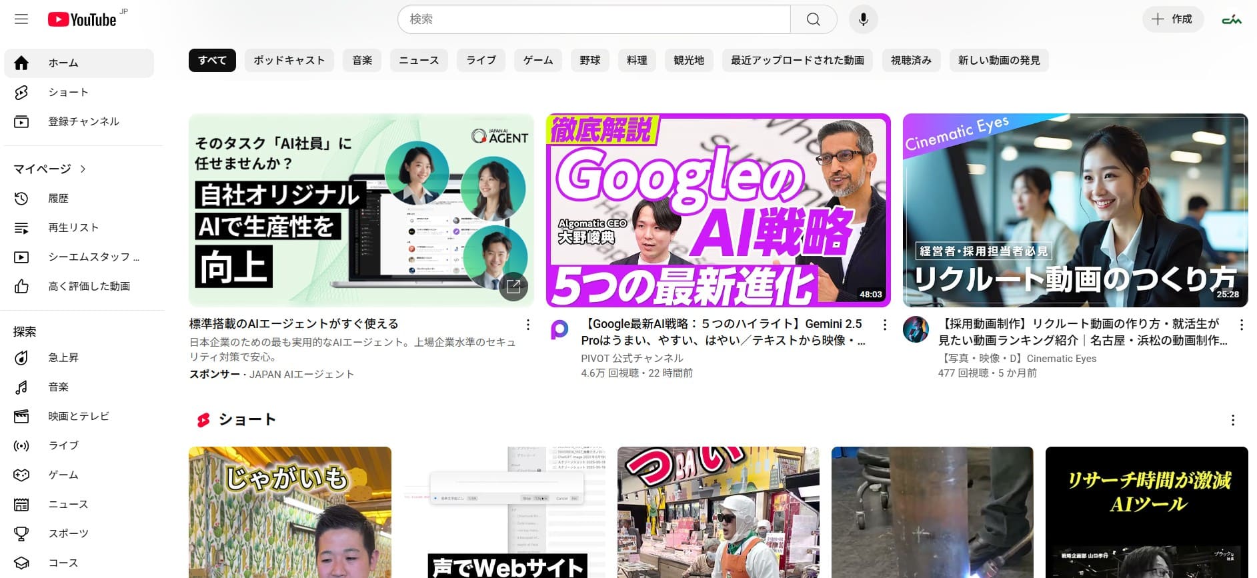Select the 観光地 filter chip
The height and width of the screenshot is (578, 1257).
(x=689, y=60)
